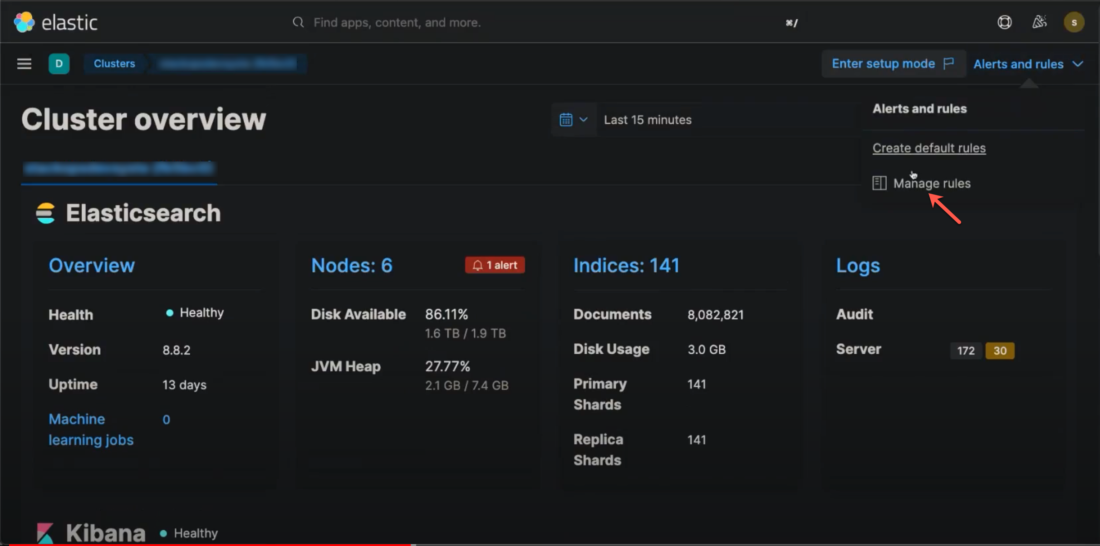Open the help menu via the life ring icon
The height and width of the screenshot is (546, 1100).
point(1005,22)
